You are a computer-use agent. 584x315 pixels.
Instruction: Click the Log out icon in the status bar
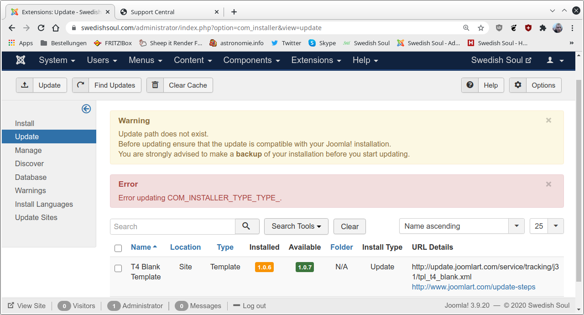tap(235, 306)
